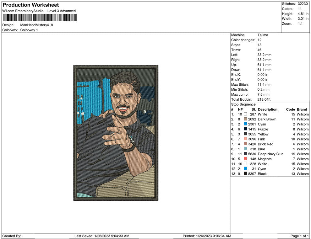Click the Dark Brown swatch for stop 2
Screen dimensions: 311x239
tap(245, 119)
